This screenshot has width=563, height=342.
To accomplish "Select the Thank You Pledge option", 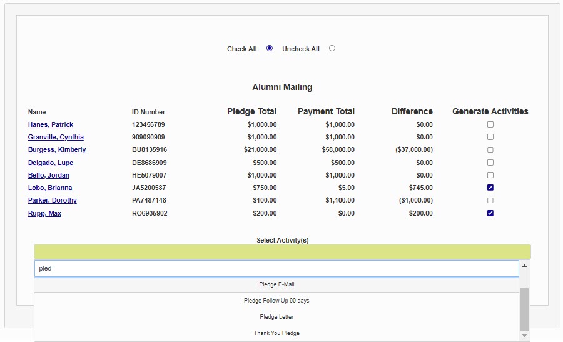I will pyautogui.click(x=276, y=333).
